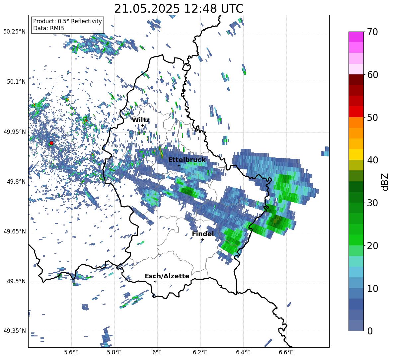Click the 0 tick label on colorbar
Image resolution: width=393 pixels, height=359 pixels.
(370, 331)
